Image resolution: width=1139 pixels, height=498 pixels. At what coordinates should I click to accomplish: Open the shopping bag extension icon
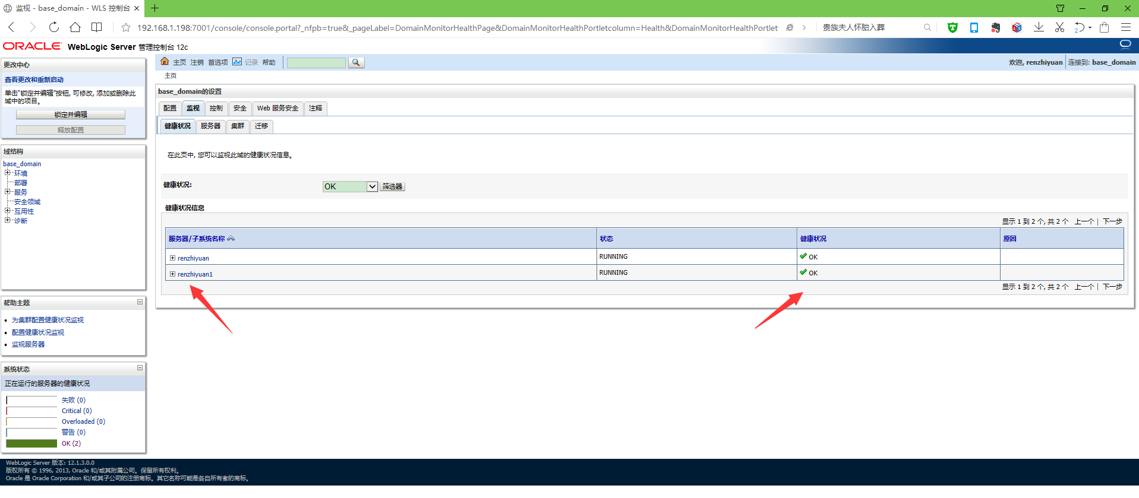coord(1105,27)
